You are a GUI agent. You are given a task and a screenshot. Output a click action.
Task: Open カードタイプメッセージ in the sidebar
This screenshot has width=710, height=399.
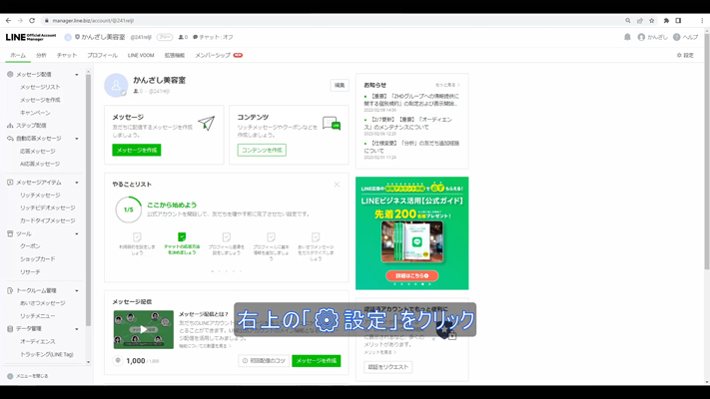48,220
